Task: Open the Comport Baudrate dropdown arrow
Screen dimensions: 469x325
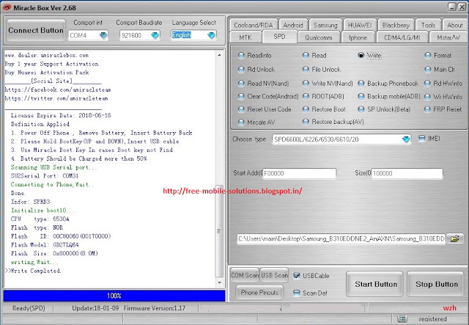Action: (x=155, y=35)
